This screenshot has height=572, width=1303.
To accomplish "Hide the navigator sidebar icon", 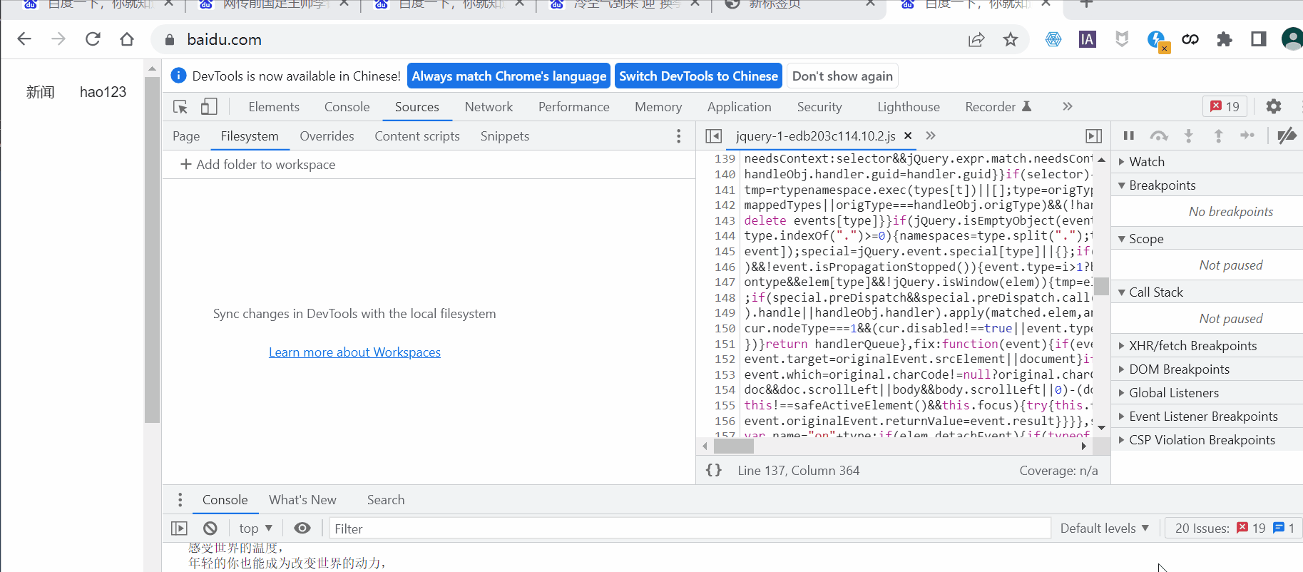I will 713,136.
